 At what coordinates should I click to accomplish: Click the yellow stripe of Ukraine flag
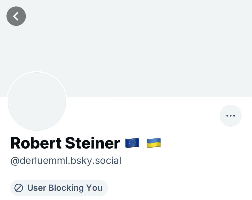pyautogui.click(x=154, y=145)
